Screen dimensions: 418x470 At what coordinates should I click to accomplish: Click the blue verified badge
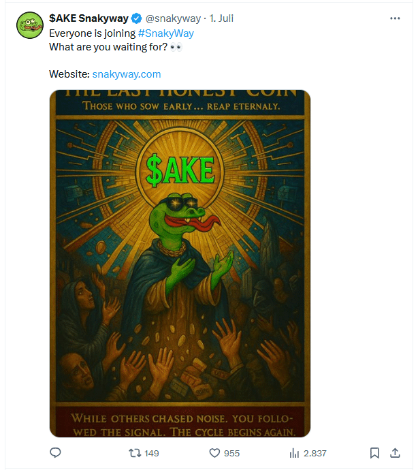(x=137, y=18)
